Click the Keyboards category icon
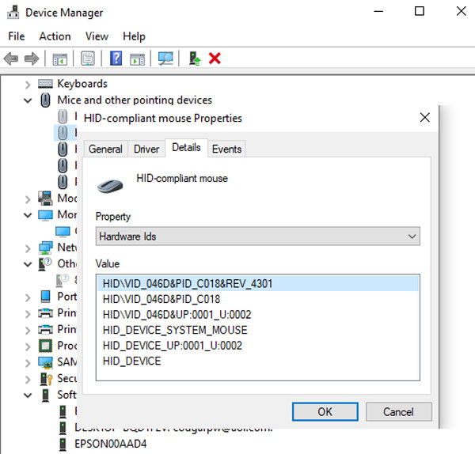The image size is (475, 454). point(45,84)
